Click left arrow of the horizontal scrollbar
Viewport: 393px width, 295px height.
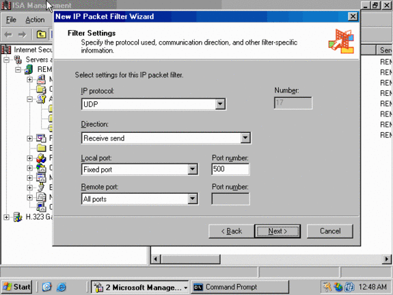click(156, 259)
